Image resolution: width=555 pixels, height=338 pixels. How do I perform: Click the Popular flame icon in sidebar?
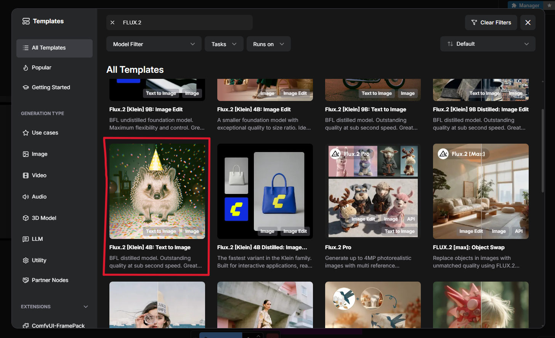(x=26, y=67)
